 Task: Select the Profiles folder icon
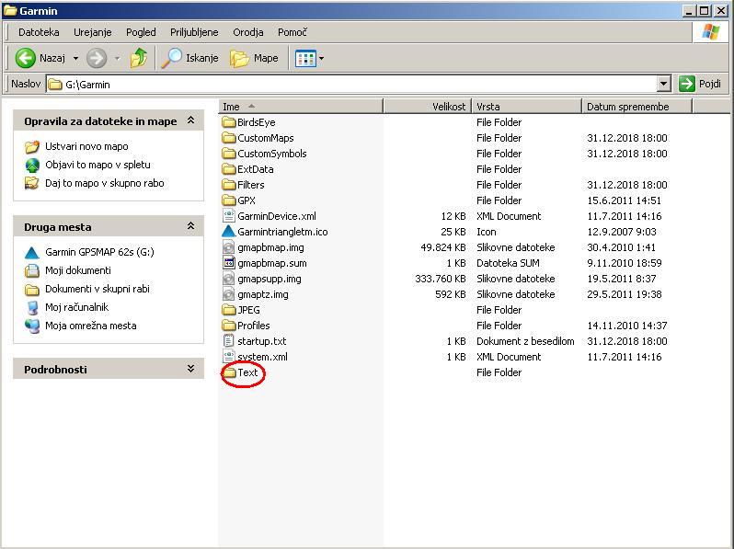point(228,326)
